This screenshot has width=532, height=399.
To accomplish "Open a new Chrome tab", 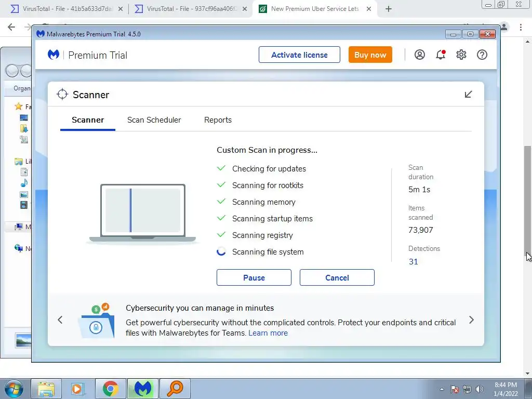I will 389,9.
